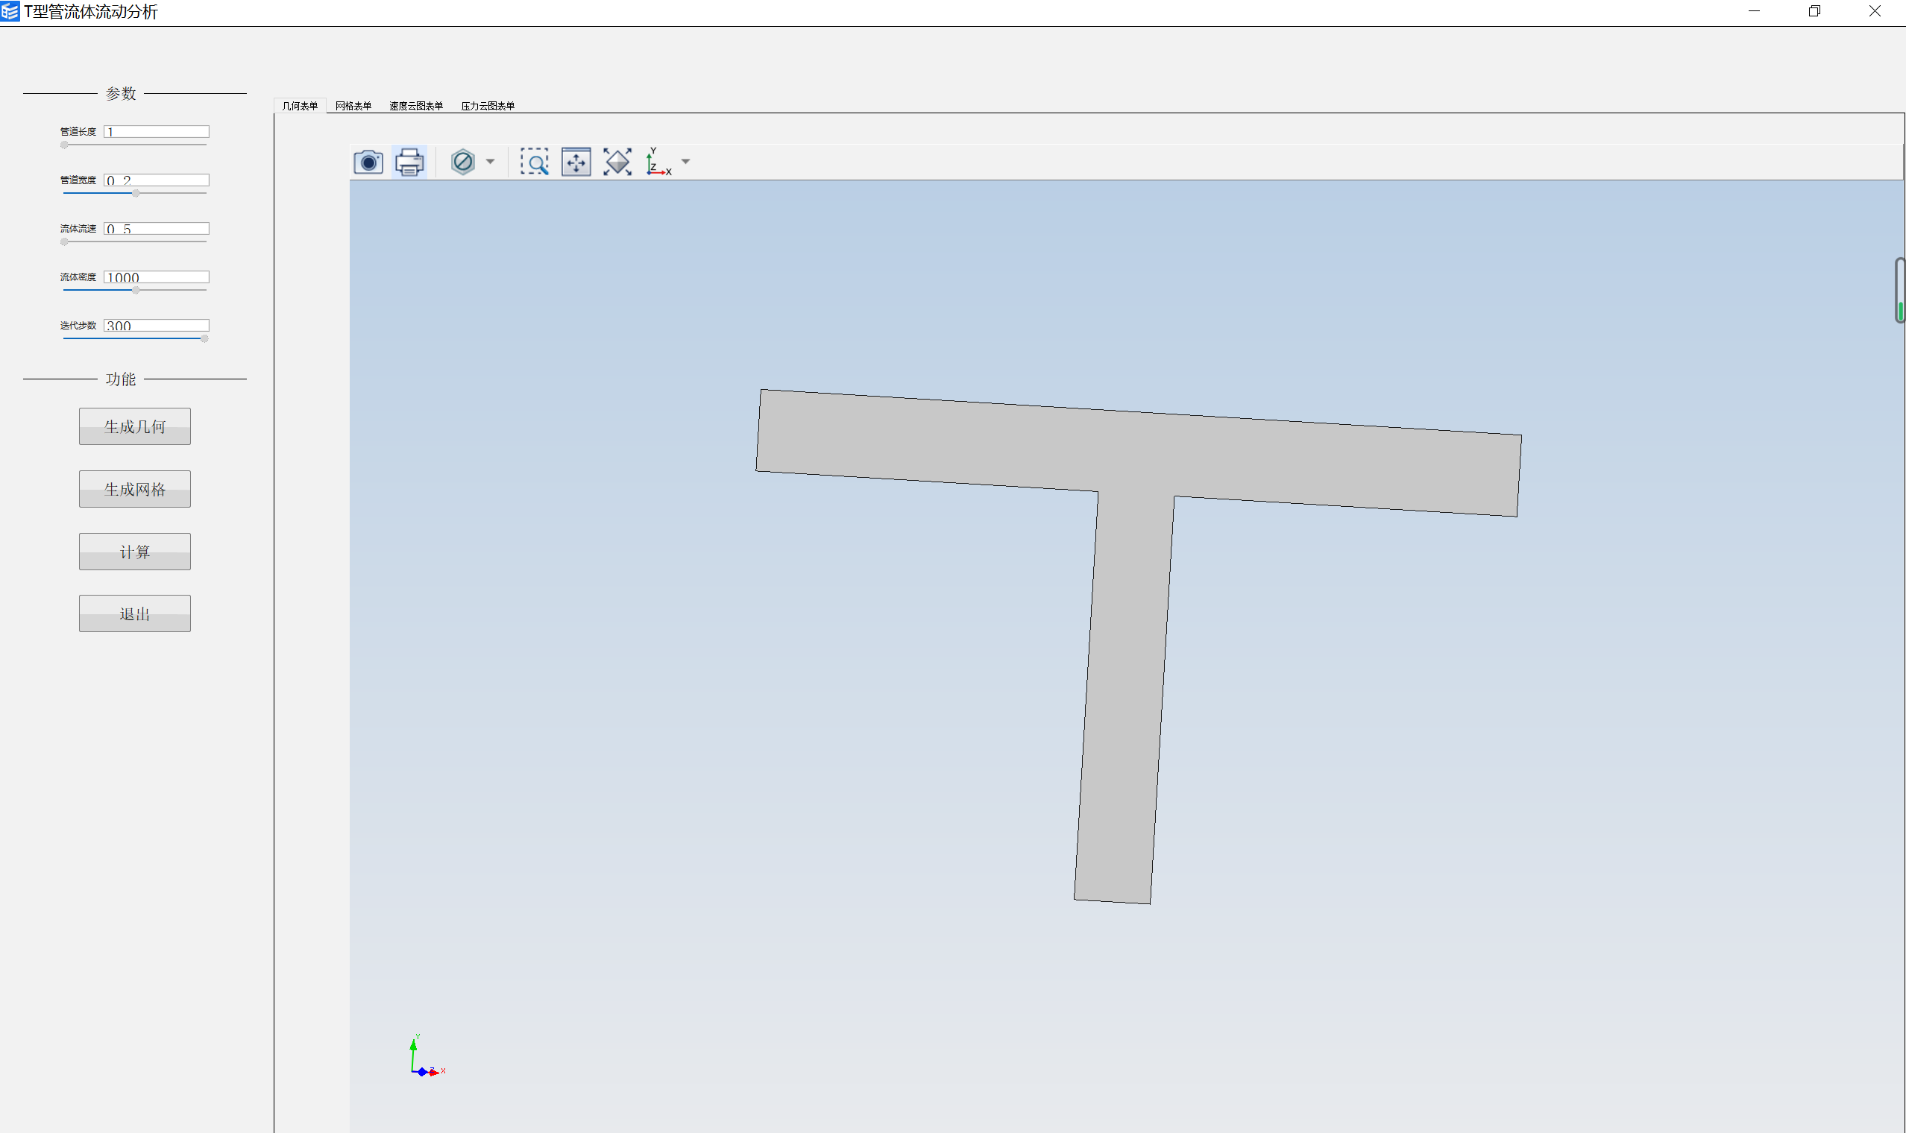
Task: Select the pan/move view tool
Action: [x=576, y=162]
